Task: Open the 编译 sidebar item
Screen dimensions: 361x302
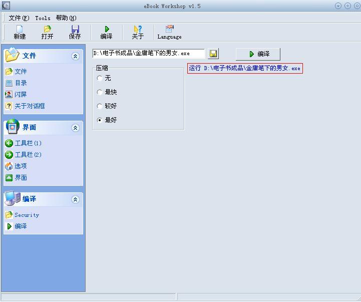Action: (x=16, y=226)
